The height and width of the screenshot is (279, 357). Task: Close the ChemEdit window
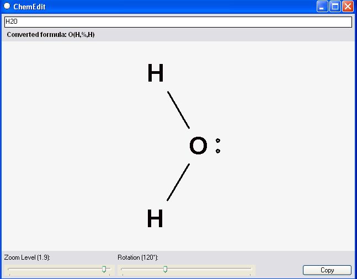(348, 7)
